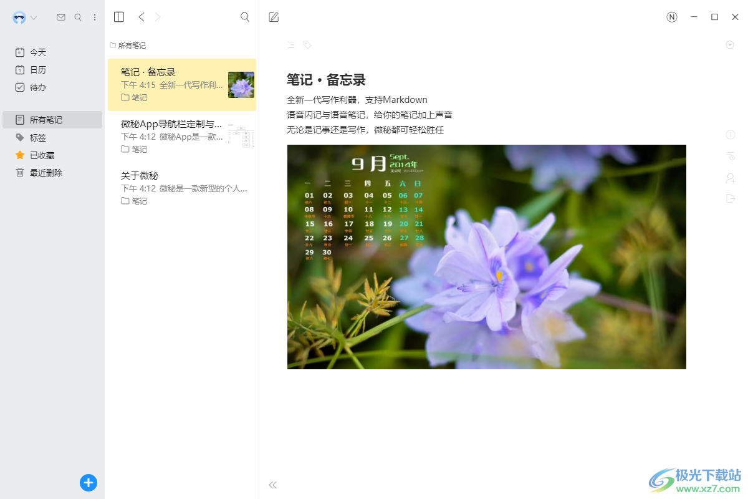The image size is (748, 499).
Task: Collapse the editor panel with the double chevron
Action: [x=272, y=484]
